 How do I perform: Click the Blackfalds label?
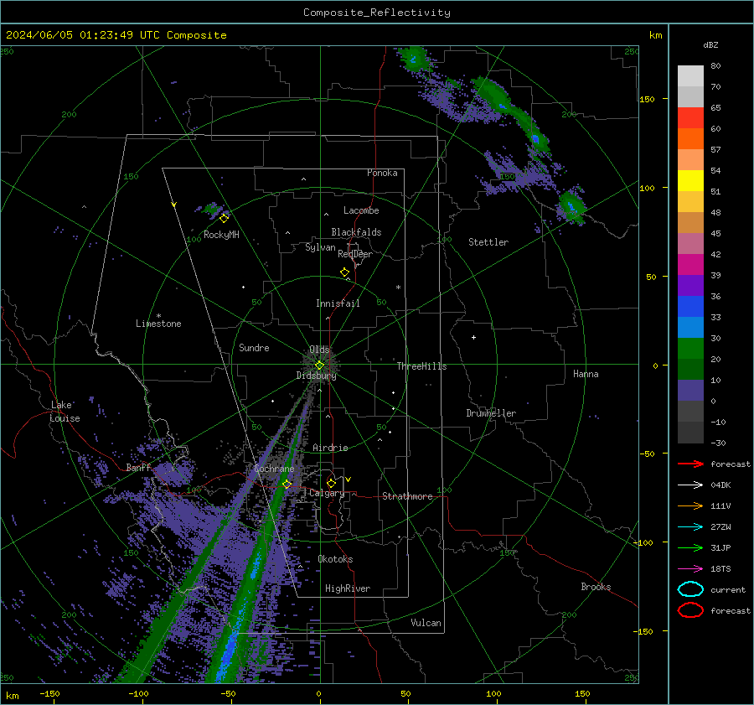[x=356, y=232]
